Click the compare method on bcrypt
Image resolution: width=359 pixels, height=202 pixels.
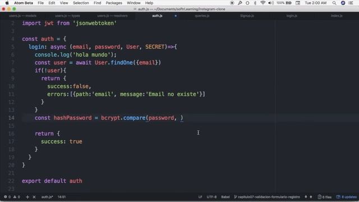click(x=134, y=118)
